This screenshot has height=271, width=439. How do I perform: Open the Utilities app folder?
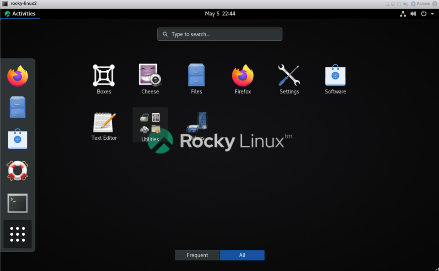[x=150, y=125]
